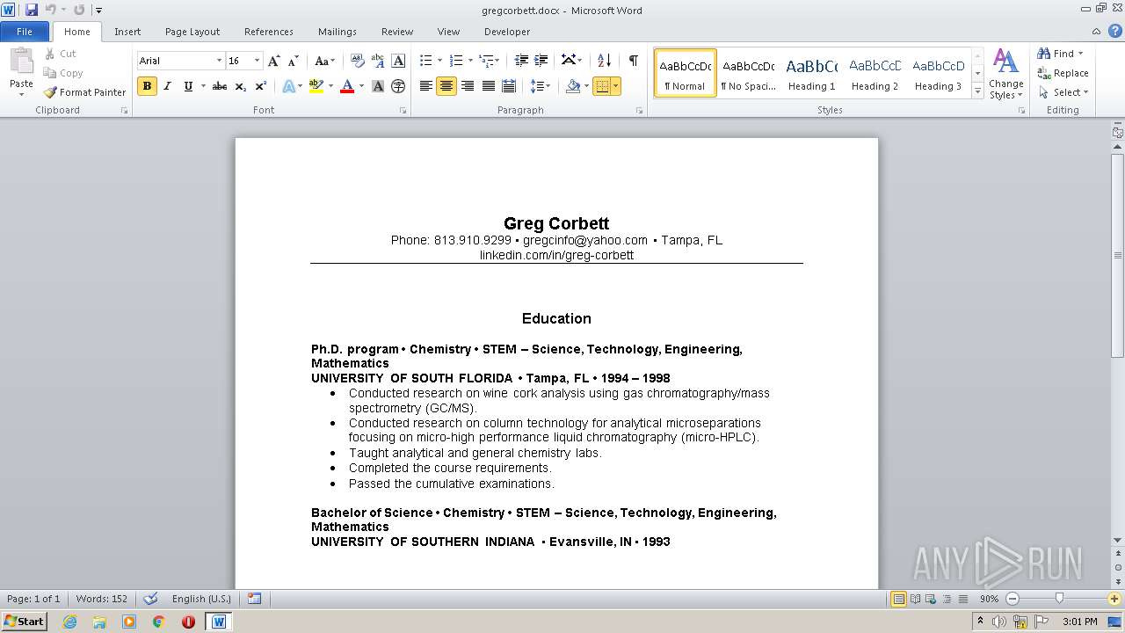Click Decrease Indent icon
1125x633 pixels.
click(521, 61)
